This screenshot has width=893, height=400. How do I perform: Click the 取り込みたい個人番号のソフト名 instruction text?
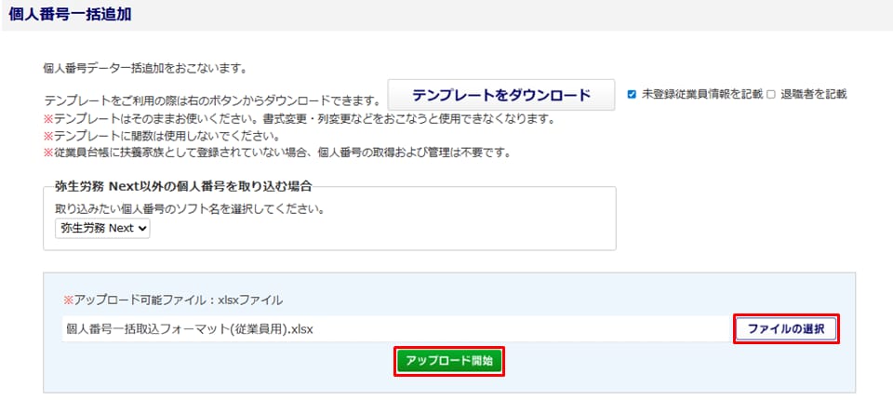click(x=189, y=208)
